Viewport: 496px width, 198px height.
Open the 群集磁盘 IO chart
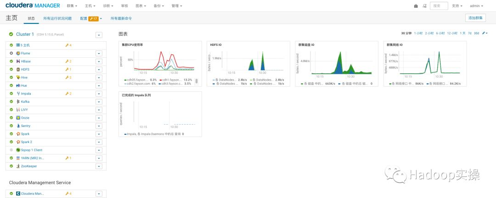point(337,64)
